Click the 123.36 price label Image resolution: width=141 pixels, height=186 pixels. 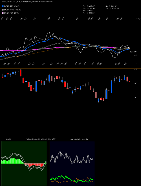click(x=133, y=52)
